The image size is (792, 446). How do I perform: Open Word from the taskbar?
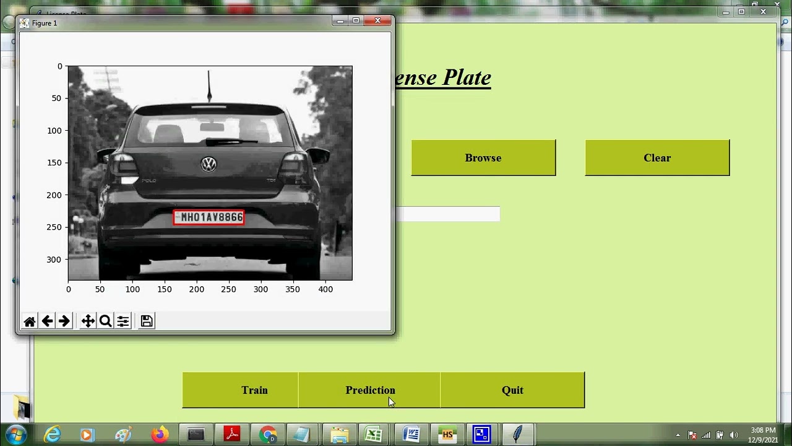(x=411, y=435)
